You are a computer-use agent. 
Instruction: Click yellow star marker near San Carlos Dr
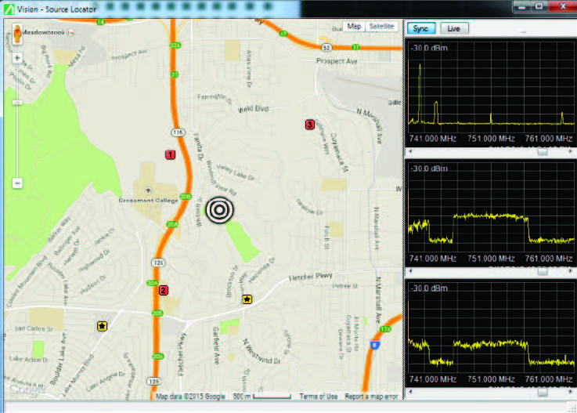pyautogui.click(x=102, y=325)
